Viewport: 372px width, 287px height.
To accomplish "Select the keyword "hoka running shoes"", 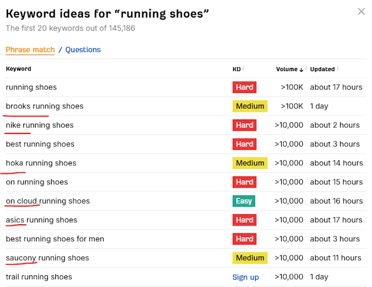I will 41,163.
